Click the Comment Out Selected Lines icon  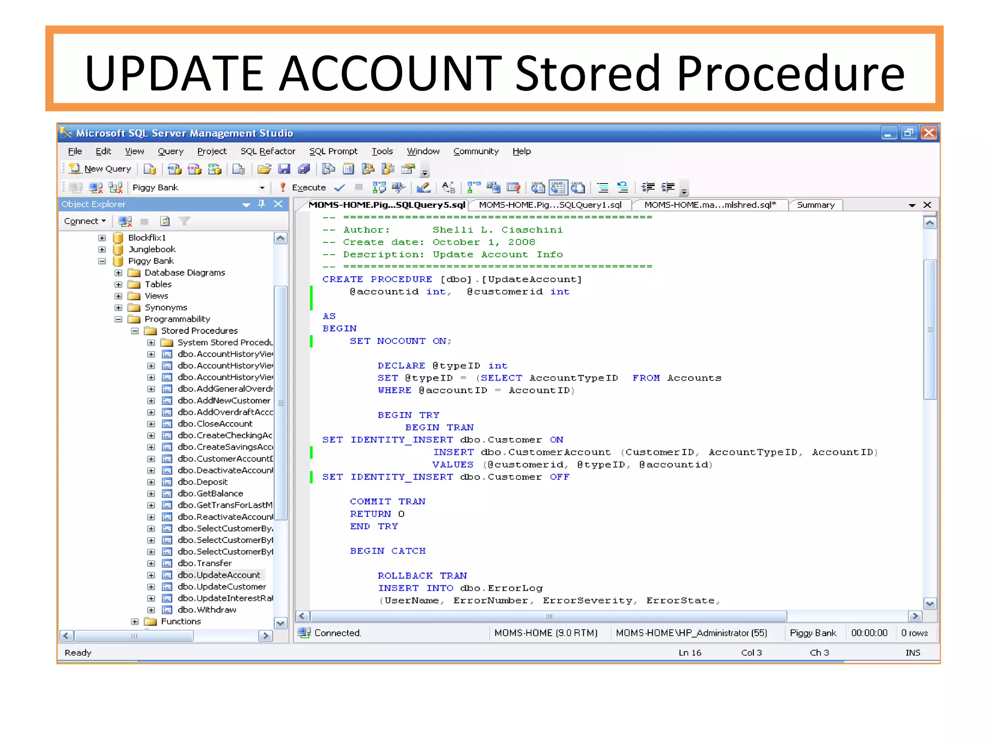coord(603,187)
